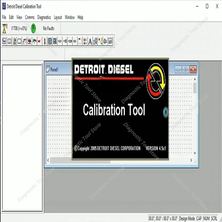The height and width of the screenshot is (222, 222).
Task: Close the Panel1 child window
Action: 193,69
